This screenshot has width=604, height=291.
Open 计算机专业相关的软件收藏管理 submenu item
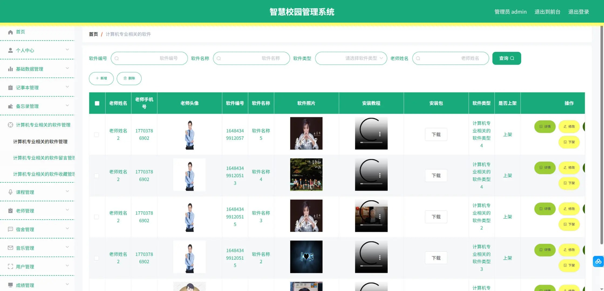(44, 174)
